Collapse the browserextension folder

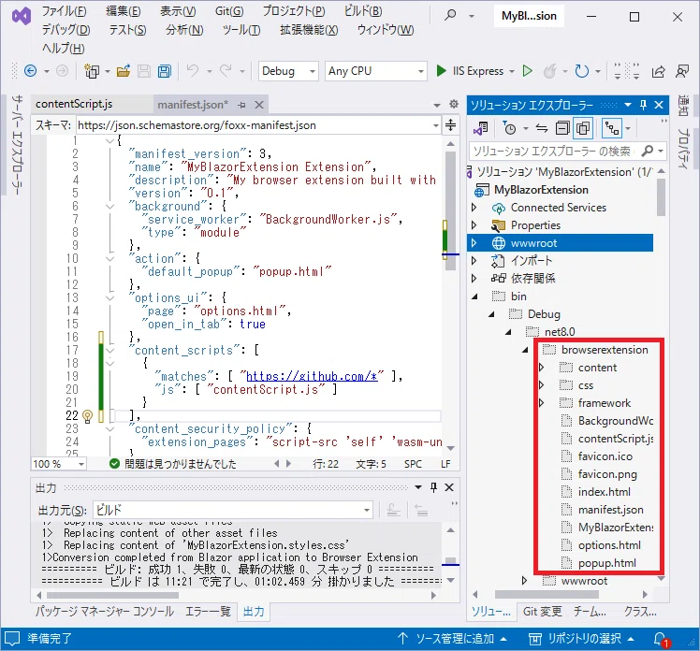(x=525, y=350)
